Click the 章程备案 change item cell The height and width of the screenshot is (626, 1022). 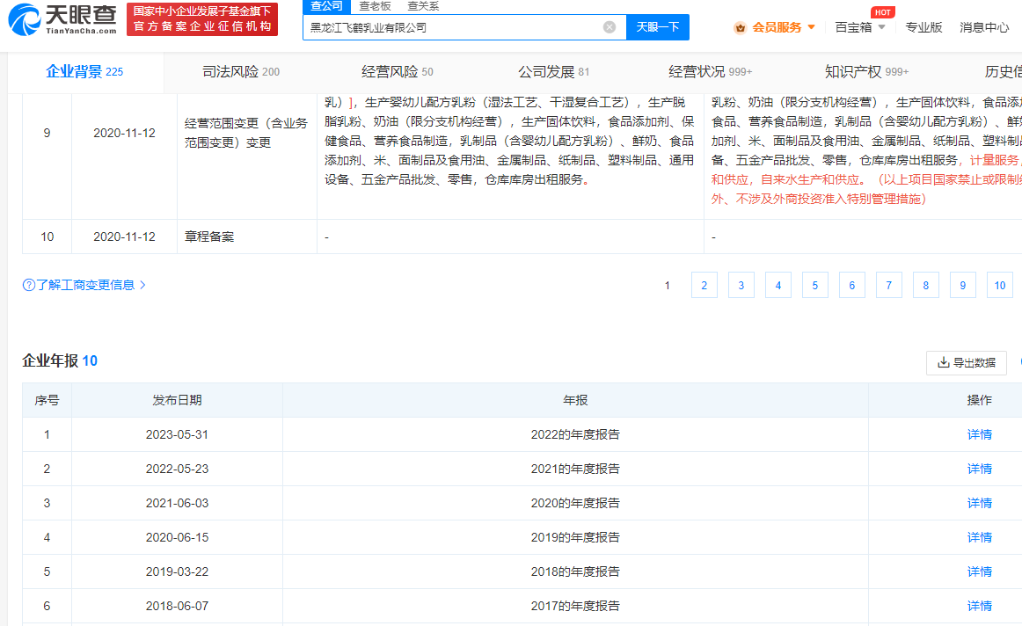(246, 237)
